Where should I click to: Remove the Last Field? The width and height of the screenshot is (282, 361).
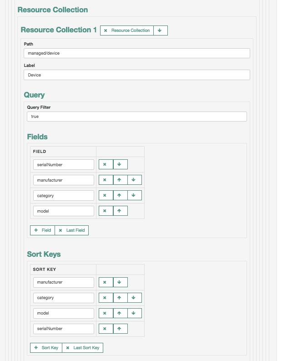point(71,230)
